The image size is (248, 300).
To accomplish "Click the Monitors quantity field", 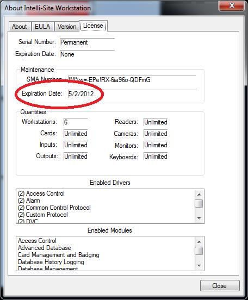I will pyautogui.click(x=156, y=145).
